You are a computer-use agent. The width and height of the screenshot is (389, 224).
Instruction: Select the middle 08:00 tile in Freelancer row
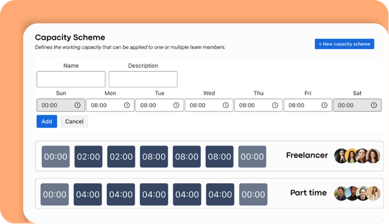point(187,157)
